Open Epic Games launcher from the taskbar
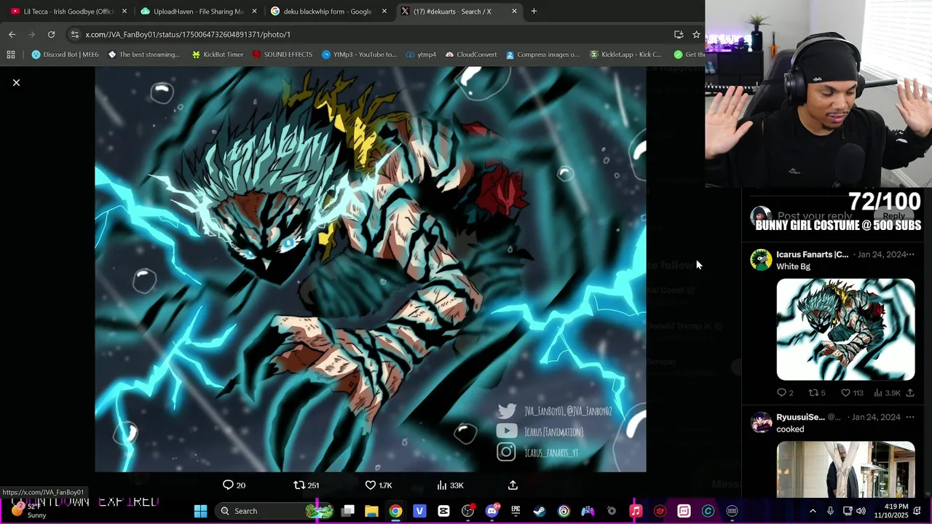 tap(516, 511)
